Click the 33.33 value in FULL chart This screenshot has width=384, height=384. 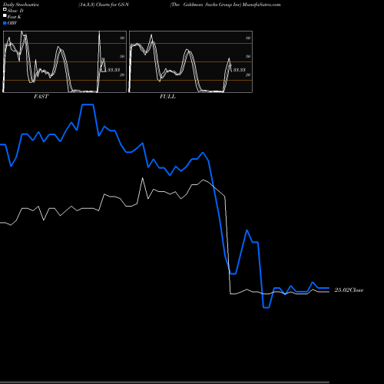(x=240, y=70)
